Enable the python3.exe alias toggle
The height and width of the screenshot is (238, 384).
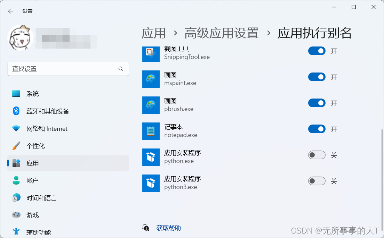[317, 181]
